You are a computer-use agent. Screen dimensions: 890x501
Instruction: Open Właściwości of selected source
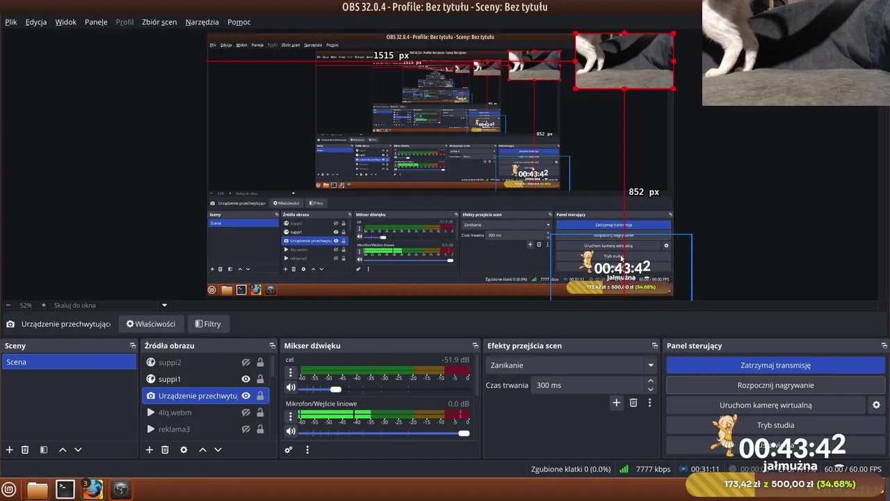point(151,324)
